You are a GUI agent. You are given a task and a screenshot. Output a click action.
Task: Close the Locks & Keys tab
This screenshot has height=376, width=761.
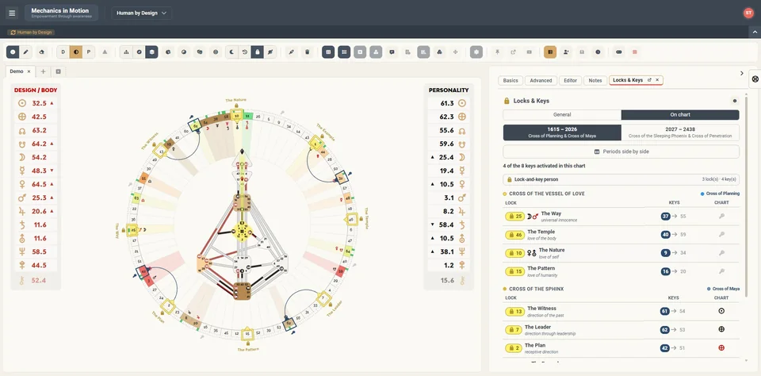coord(657,79)
